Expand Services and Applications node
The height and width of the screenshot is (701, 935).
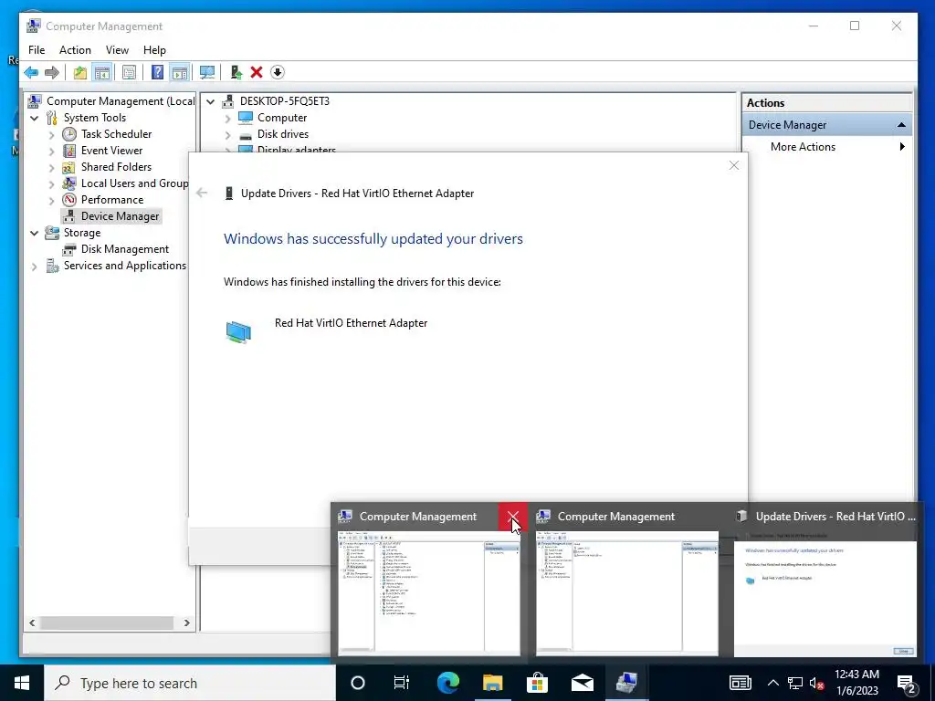coord(34,267)
